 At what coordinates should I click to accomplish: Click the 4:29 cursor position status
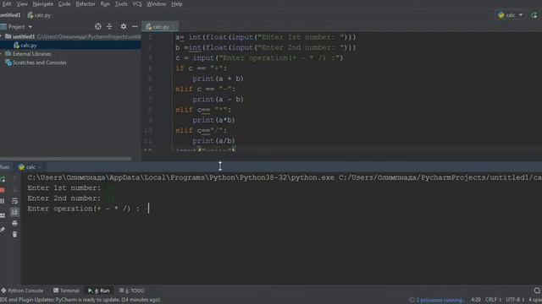click(476, 300)
